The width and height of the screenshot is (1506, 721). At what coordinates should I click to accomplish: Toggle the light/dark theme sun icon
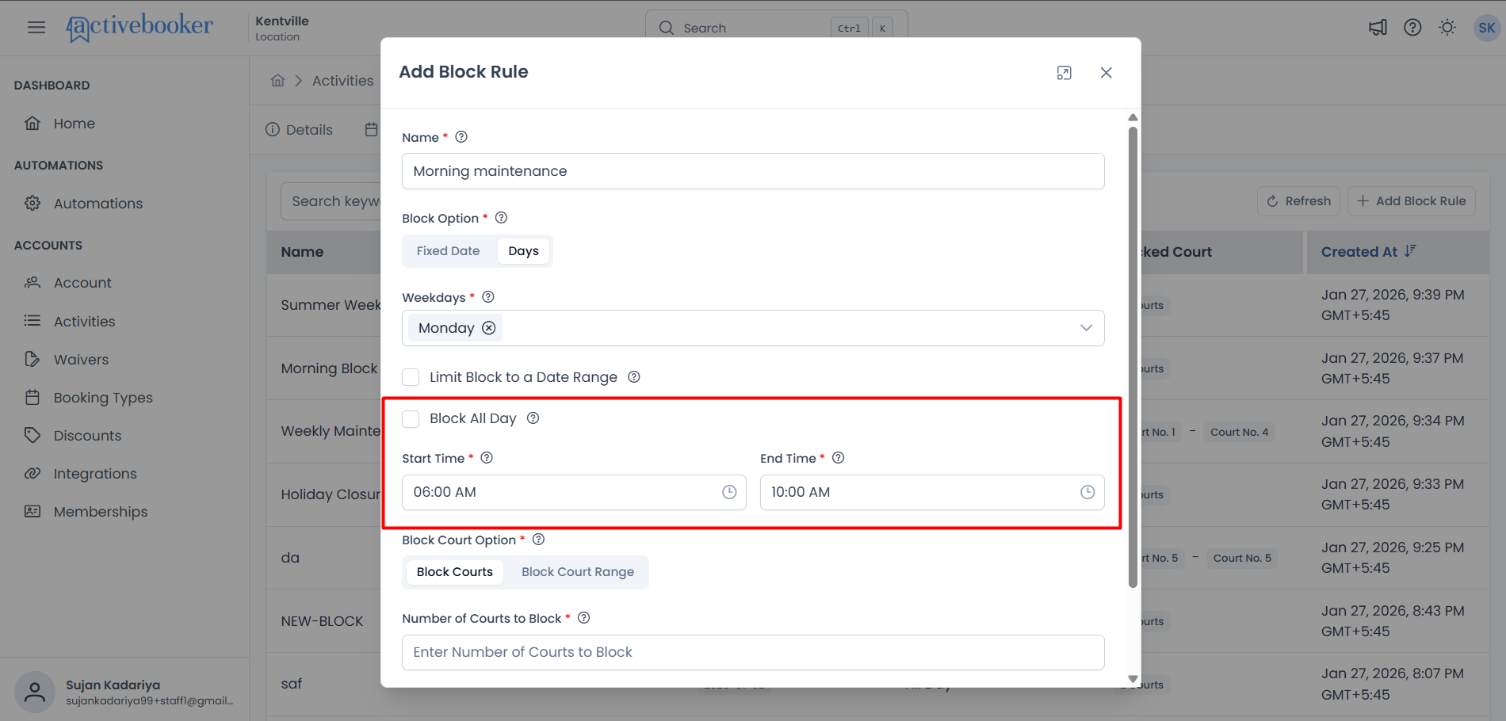pos(1447,28)
